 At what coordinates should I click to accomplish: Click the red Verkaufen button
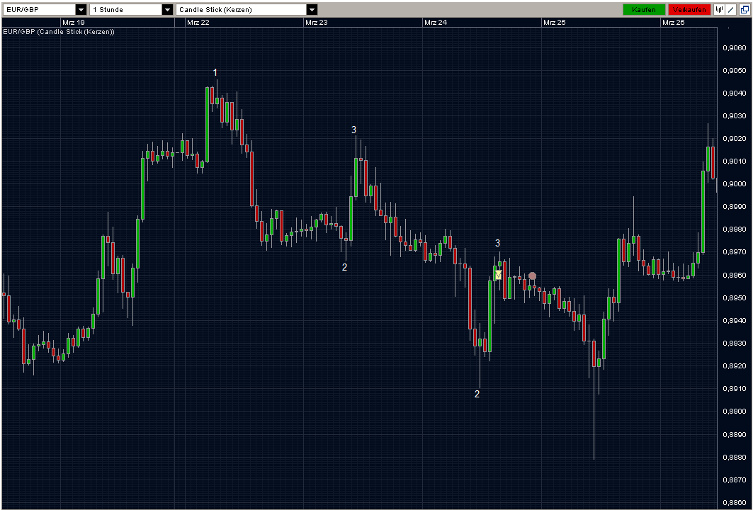(689, 10)
